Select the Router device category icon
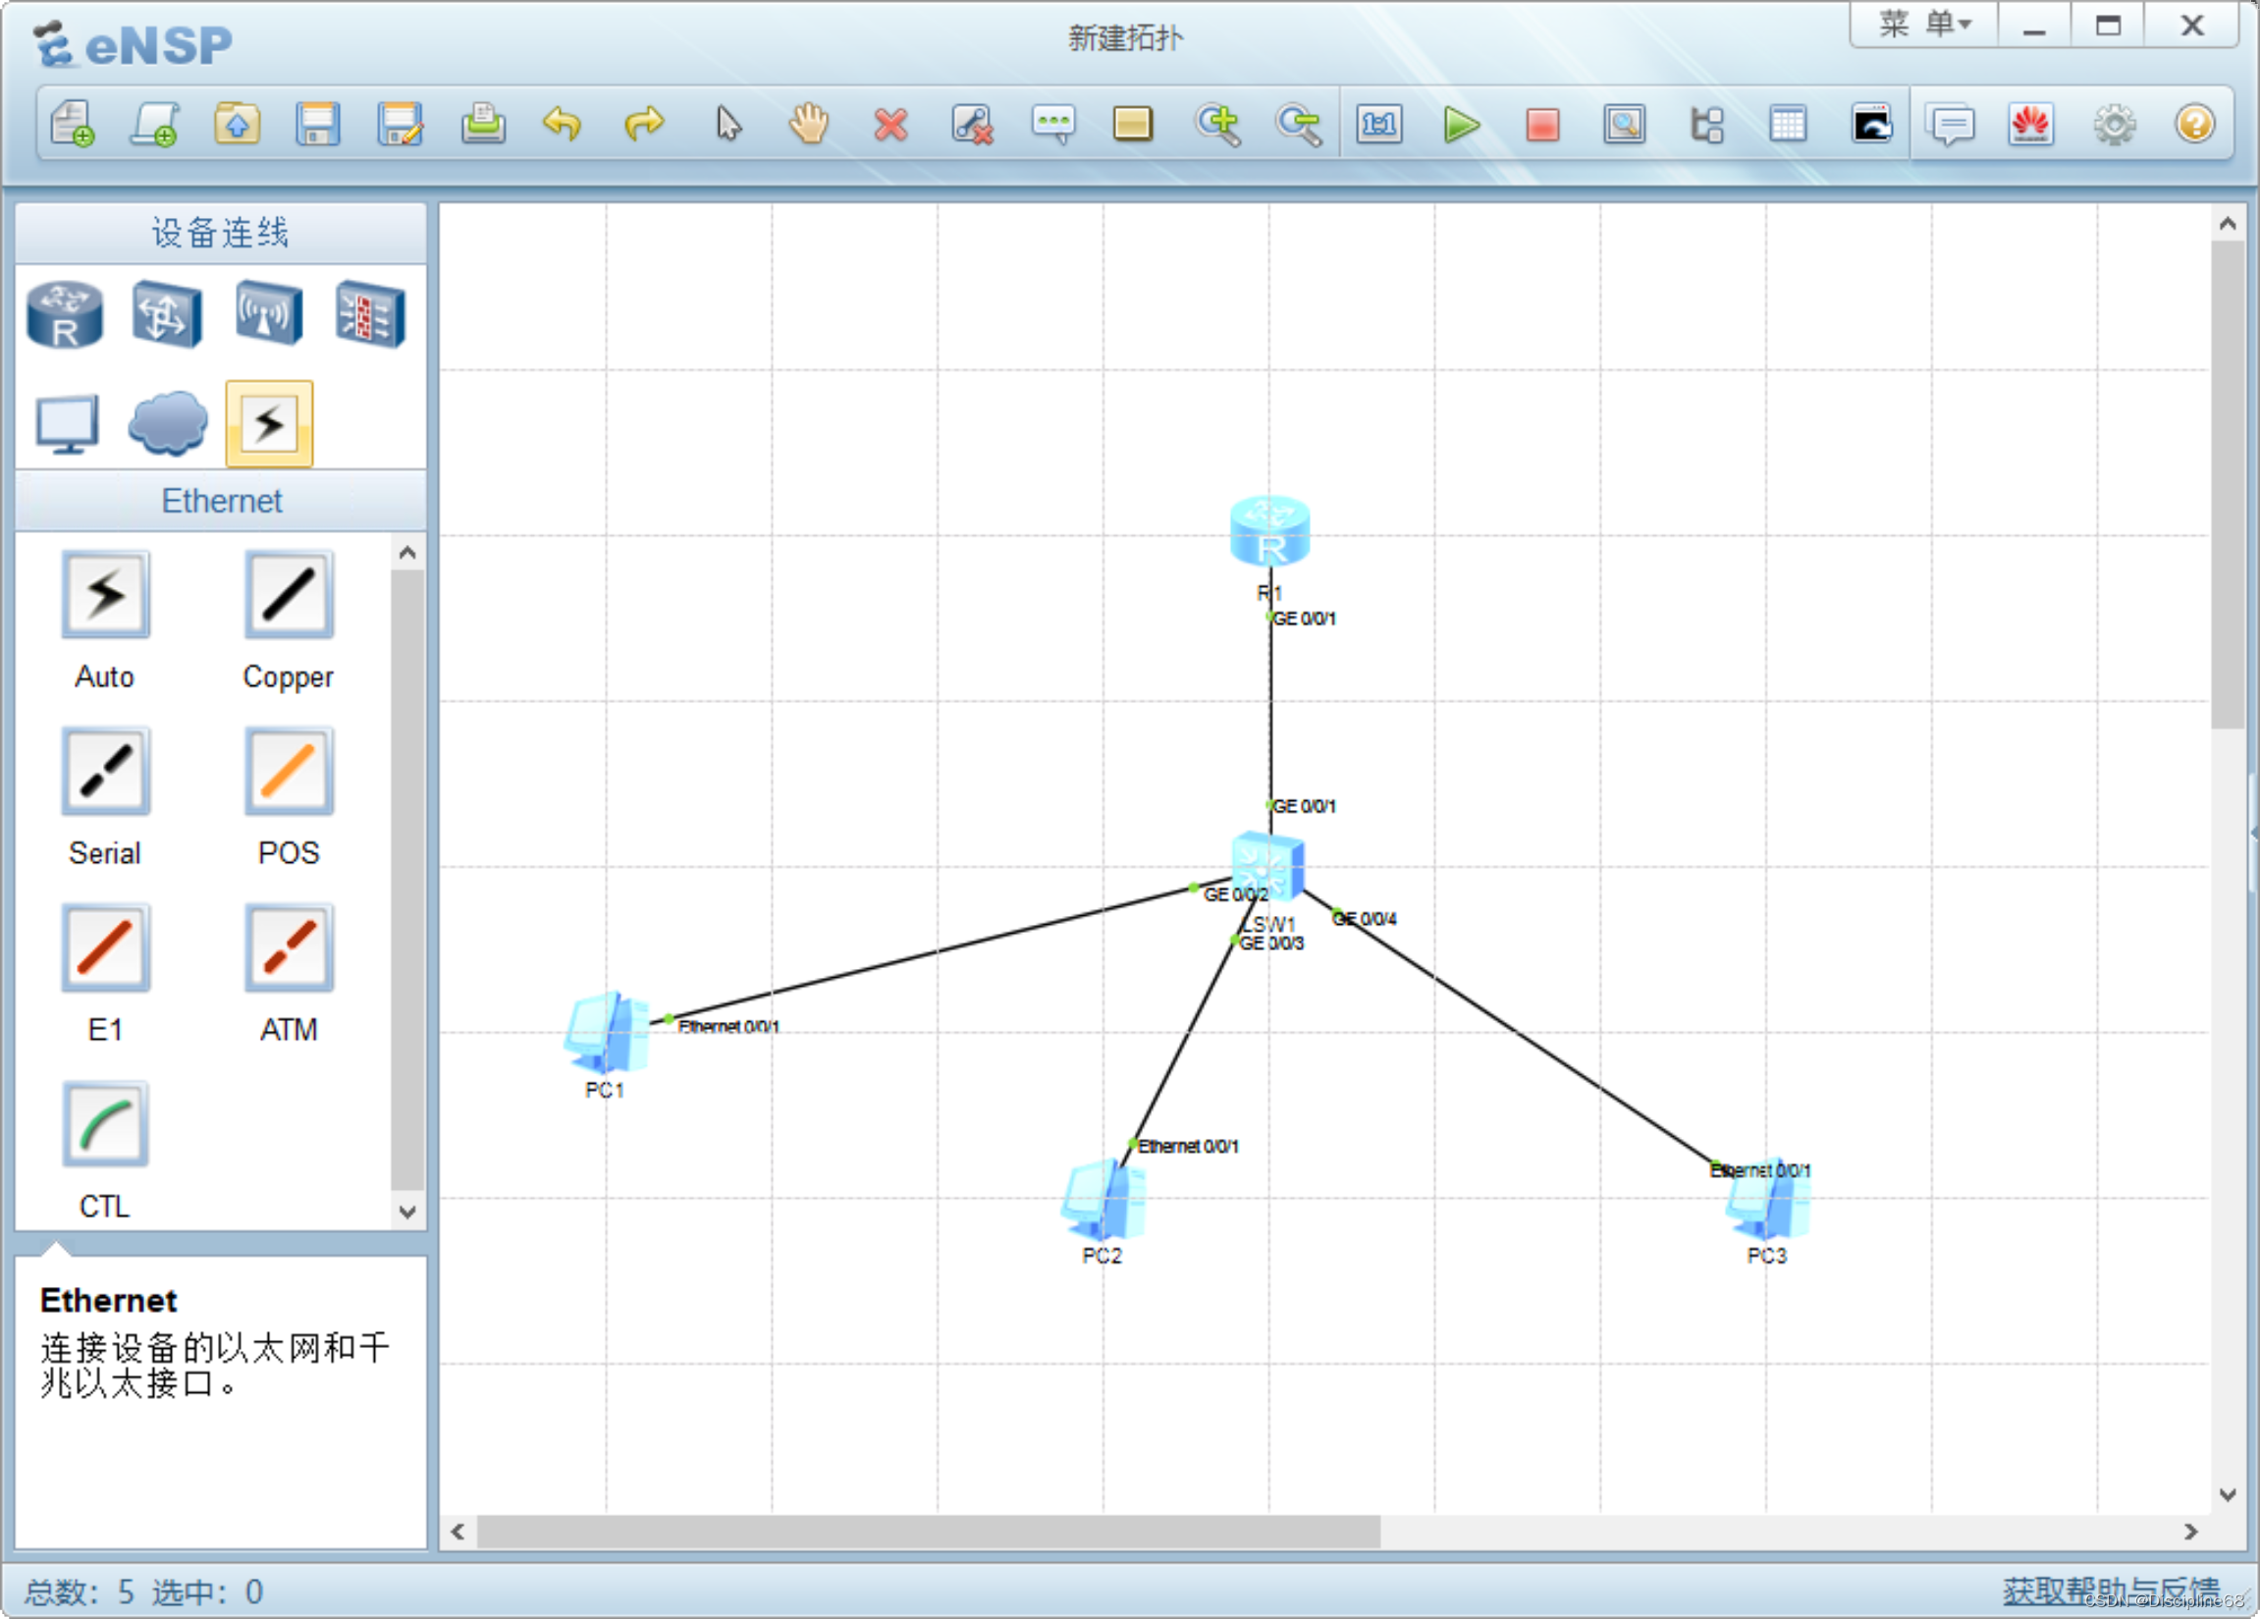 coord(65,315)
